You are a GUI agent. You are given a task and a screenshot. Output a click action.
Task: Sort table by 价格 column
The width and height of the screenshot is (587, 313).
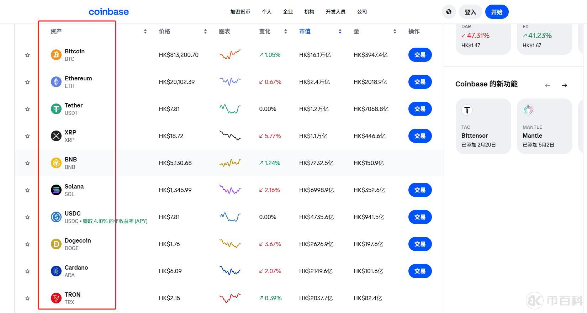click(205, 31)
